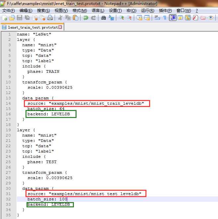The height and width of the screenshot is (219, 218).
Task: Click the text phase: TRAIN
Action: pyautogui.click(x=43, y=71)
